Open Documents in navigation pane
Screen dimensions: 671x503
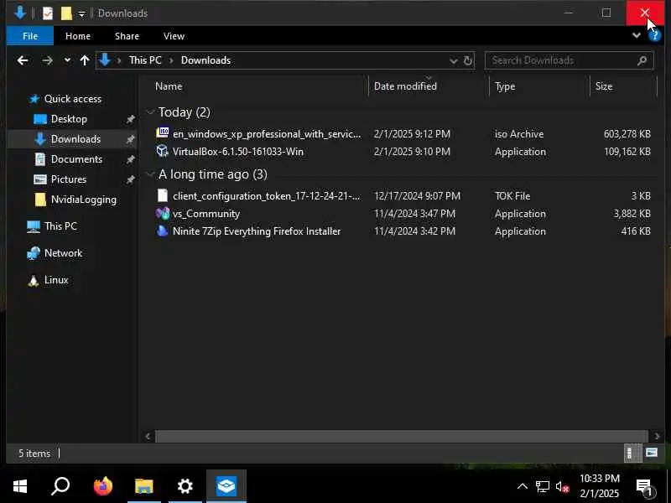point(76,159)
